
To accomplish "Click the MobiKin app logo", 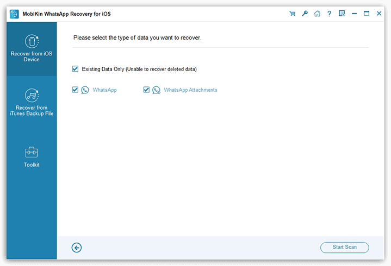I will coord(14,14).
